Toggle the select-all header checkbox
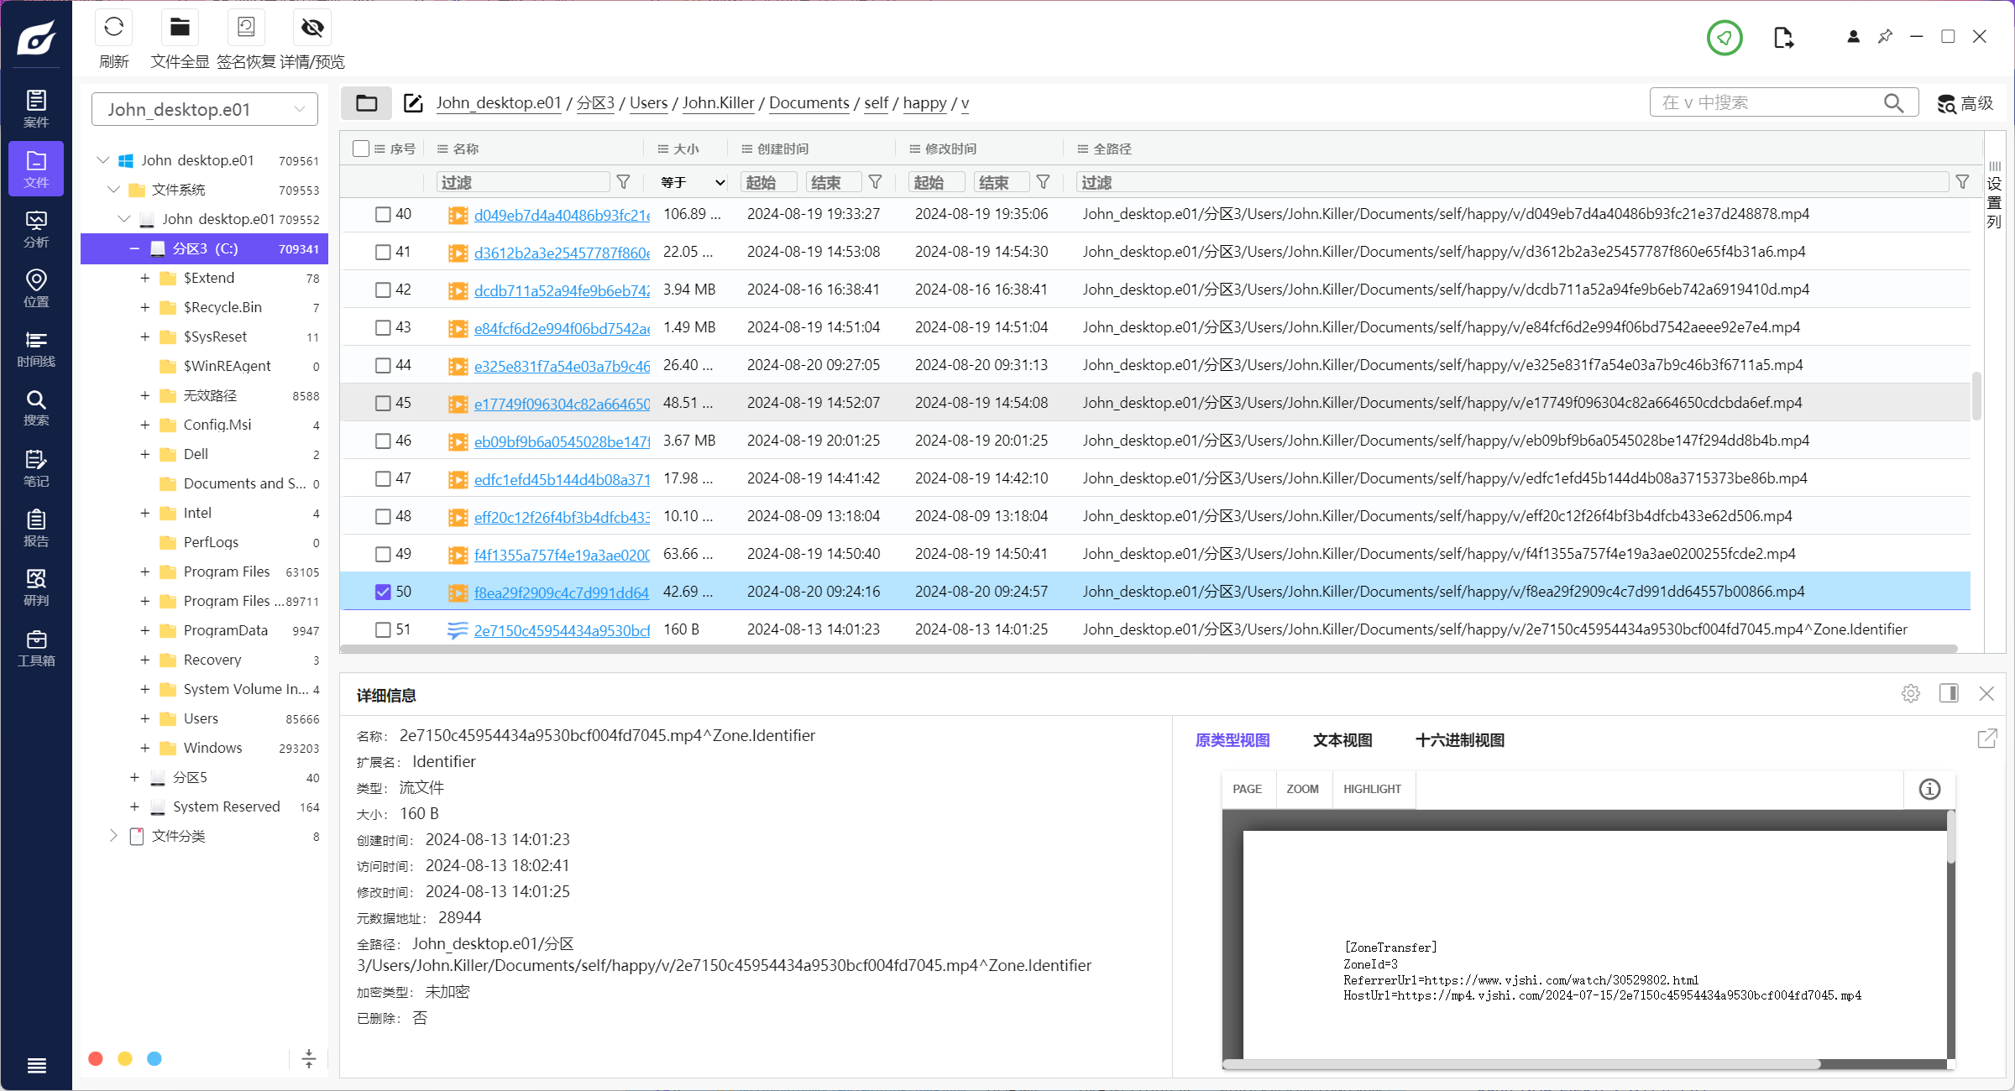This screenshot has height=1091, width=2015. tap(361, 149)
